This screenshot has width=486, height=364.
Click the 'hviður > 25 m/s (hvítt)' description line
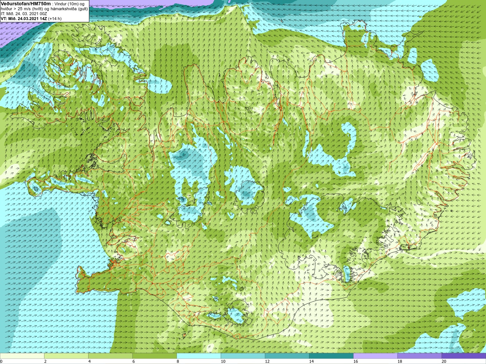(x=44, y=9)
